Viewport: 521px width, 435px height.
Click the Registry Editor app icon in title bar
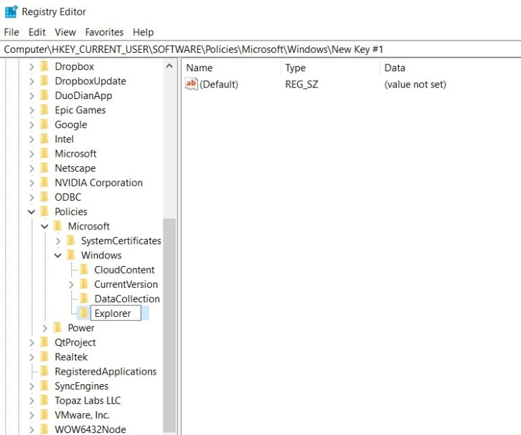[x=11, y=12]
